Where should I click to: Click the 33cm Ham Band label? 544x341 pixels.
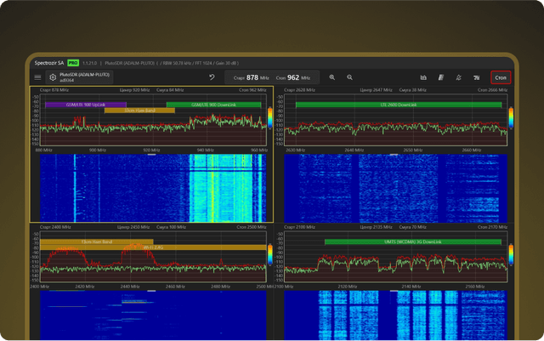click(x=139, y=111)
